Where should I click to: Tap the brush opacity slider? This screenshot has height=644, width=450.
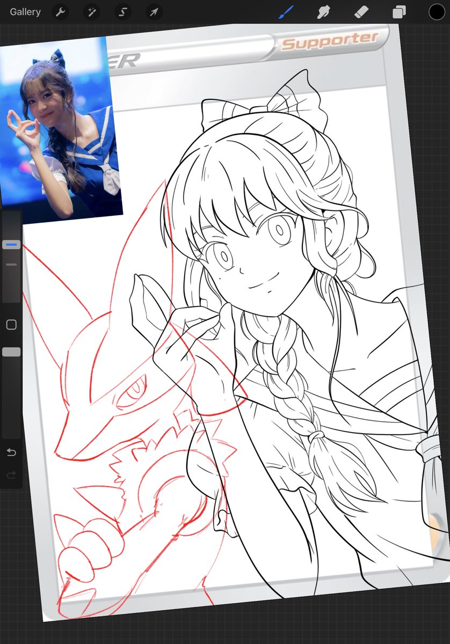11,264
